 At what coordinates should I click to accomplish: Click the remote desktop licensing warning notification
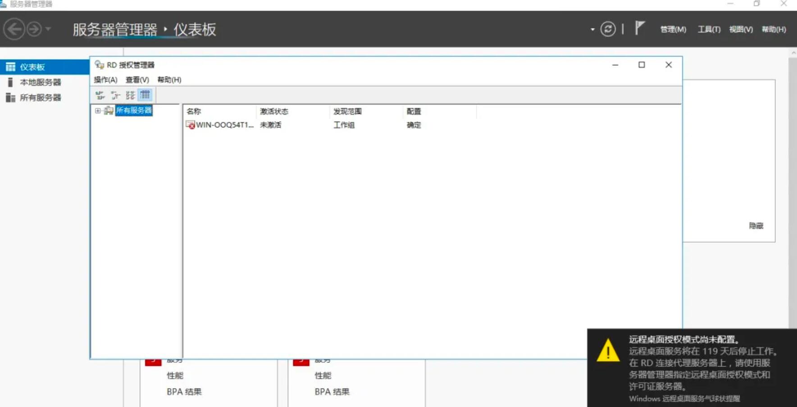pyautogui.click(x=692, y=368)
